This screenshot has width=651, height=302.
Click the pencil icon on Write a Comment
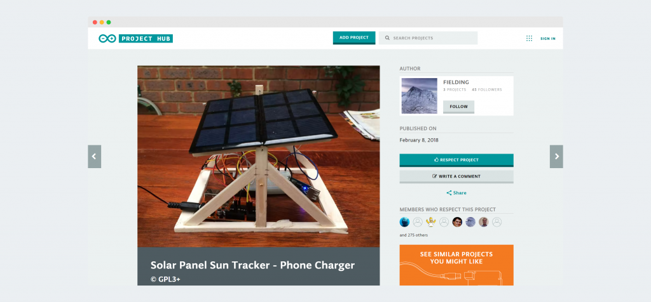click(435, 176)
